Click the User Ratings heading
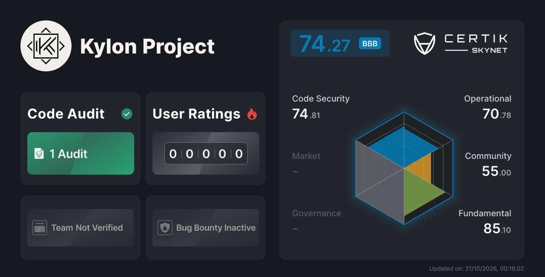 196,114
